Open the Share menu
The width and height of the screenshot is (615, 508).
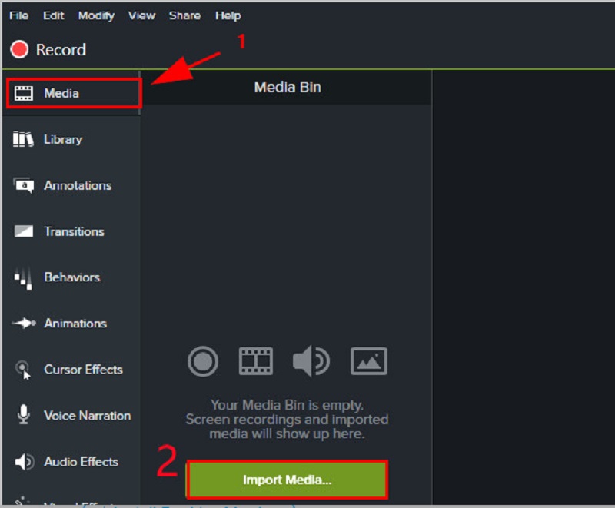coord(184,15)
